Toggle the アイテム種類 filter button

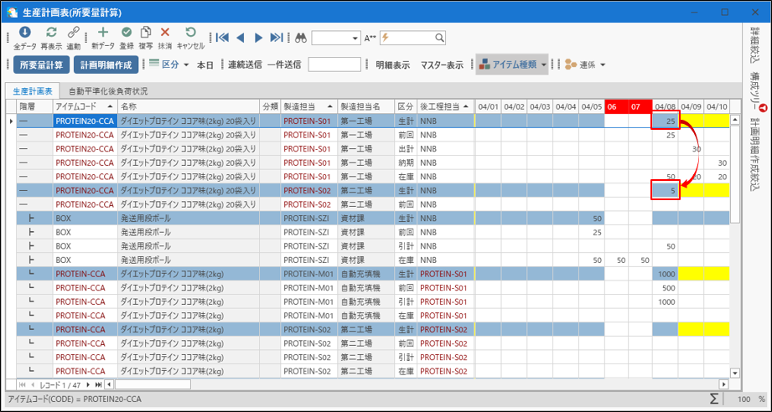[508, 64]
